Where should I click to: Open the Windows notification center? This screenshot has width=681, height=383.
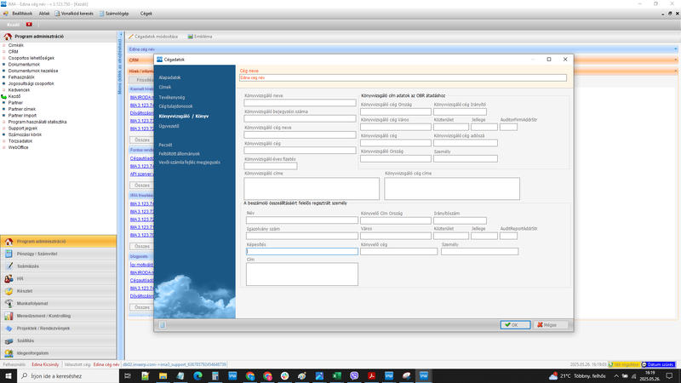[x=669, y=375]
